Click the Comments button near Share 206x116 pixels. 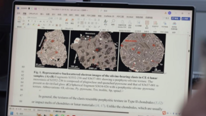tap(166, 18)
